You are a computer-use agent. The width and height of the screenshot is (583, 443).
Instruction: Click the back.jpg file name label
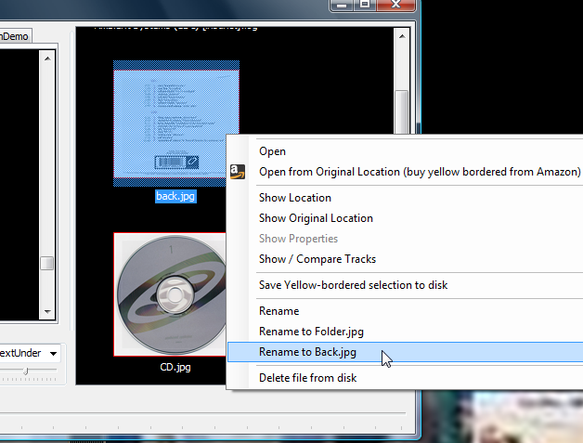175,196
